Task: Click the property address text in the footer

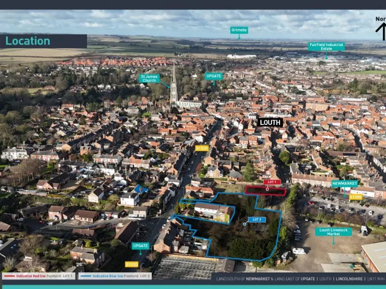Action: click(299, 278)
